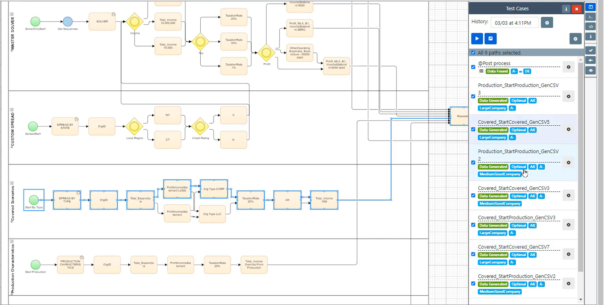Uncheck the 'All 9 paths selected' checkbox
The image size is (604, 305).
(x=473, y=53)
